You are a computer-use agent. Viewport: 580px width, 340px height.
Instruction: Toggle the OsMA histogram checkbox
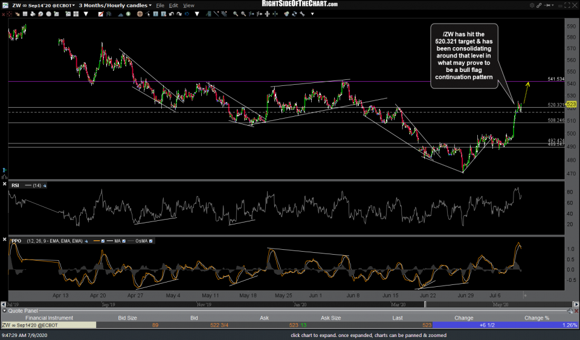(x=151, y=241)
